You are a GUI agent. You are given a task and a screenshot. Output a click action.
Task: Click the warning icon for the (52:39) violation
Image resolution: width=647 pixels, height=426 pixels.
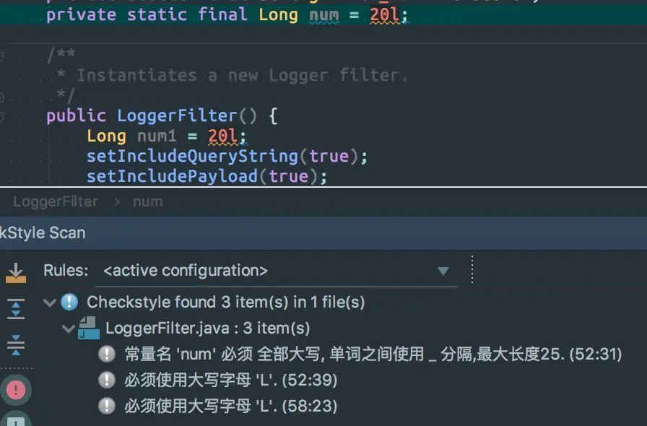(107, 380)
